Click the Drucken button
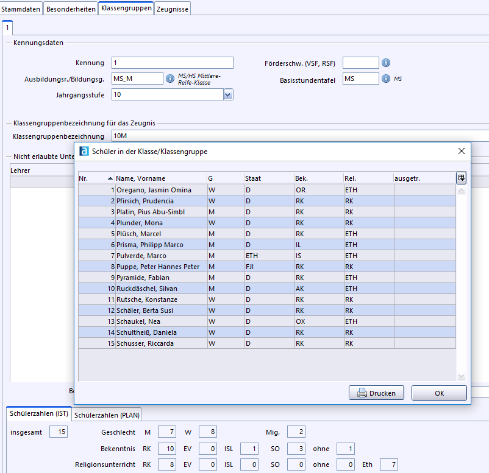The image size is (489, 473). pos(376,393)
